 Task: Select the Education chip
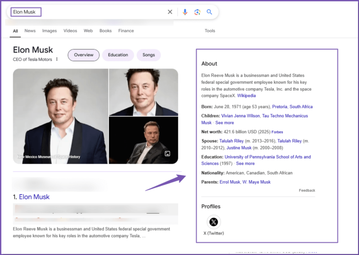[x=118, y=55]
